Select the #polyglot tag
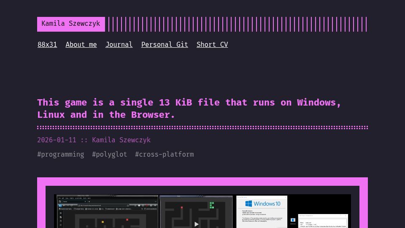405x228 pixels. click(x=110, y=155)
